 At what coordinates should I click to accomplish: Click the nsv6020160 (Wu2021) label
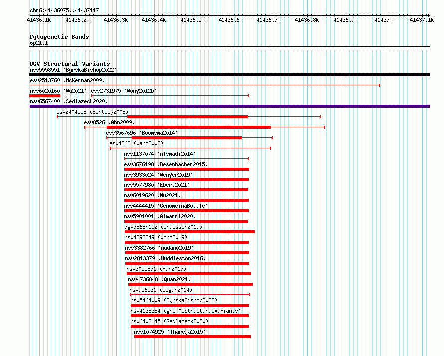tap(58, 91)
